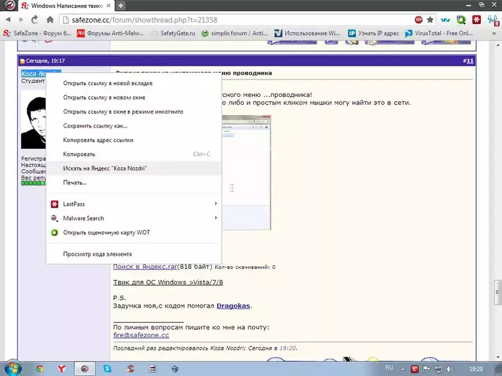Screen dimensions: 502x376
Task: Bookmark this page with the star icon
Action: pos(430,20)
